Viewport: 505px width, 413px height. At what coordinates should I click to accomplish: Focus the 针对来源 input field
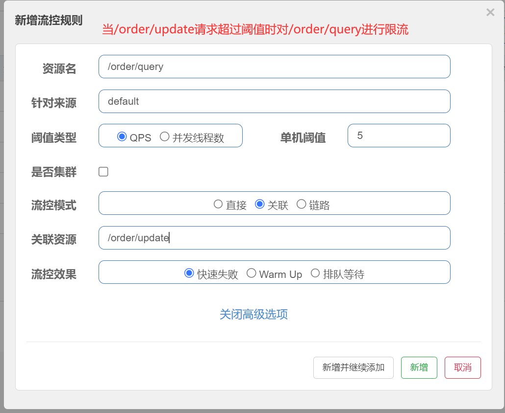click(x=274, y=101)
